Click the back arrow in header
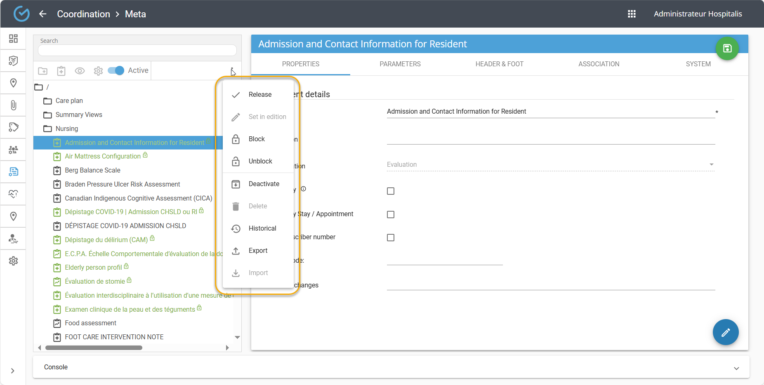Screen dimensions: 764x385 pos(43,14)
